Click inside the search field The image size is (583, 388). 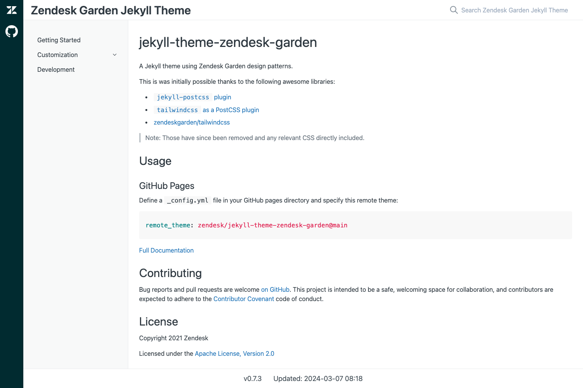[x=513, y=10]
